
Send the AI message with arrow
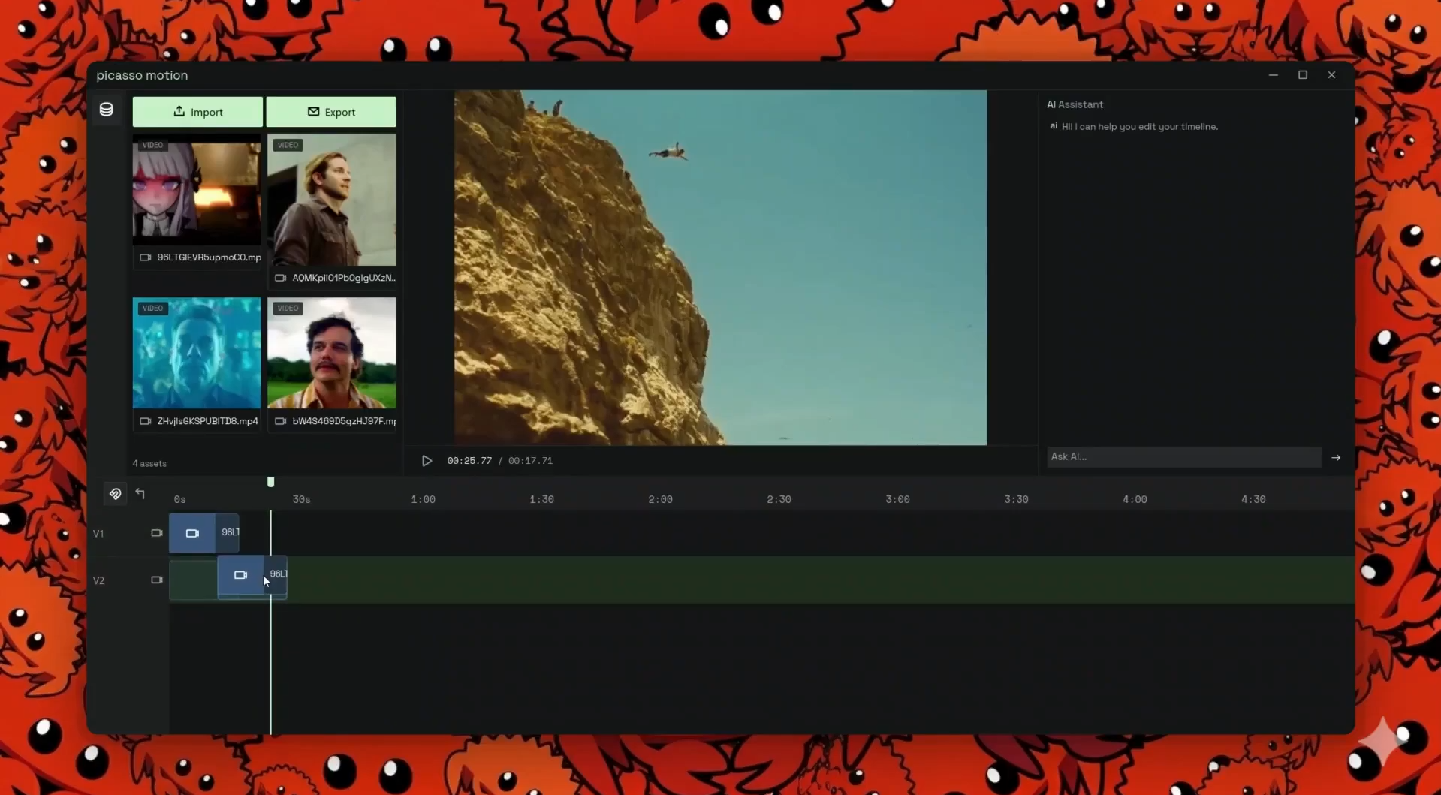(x=1336, y=457)
